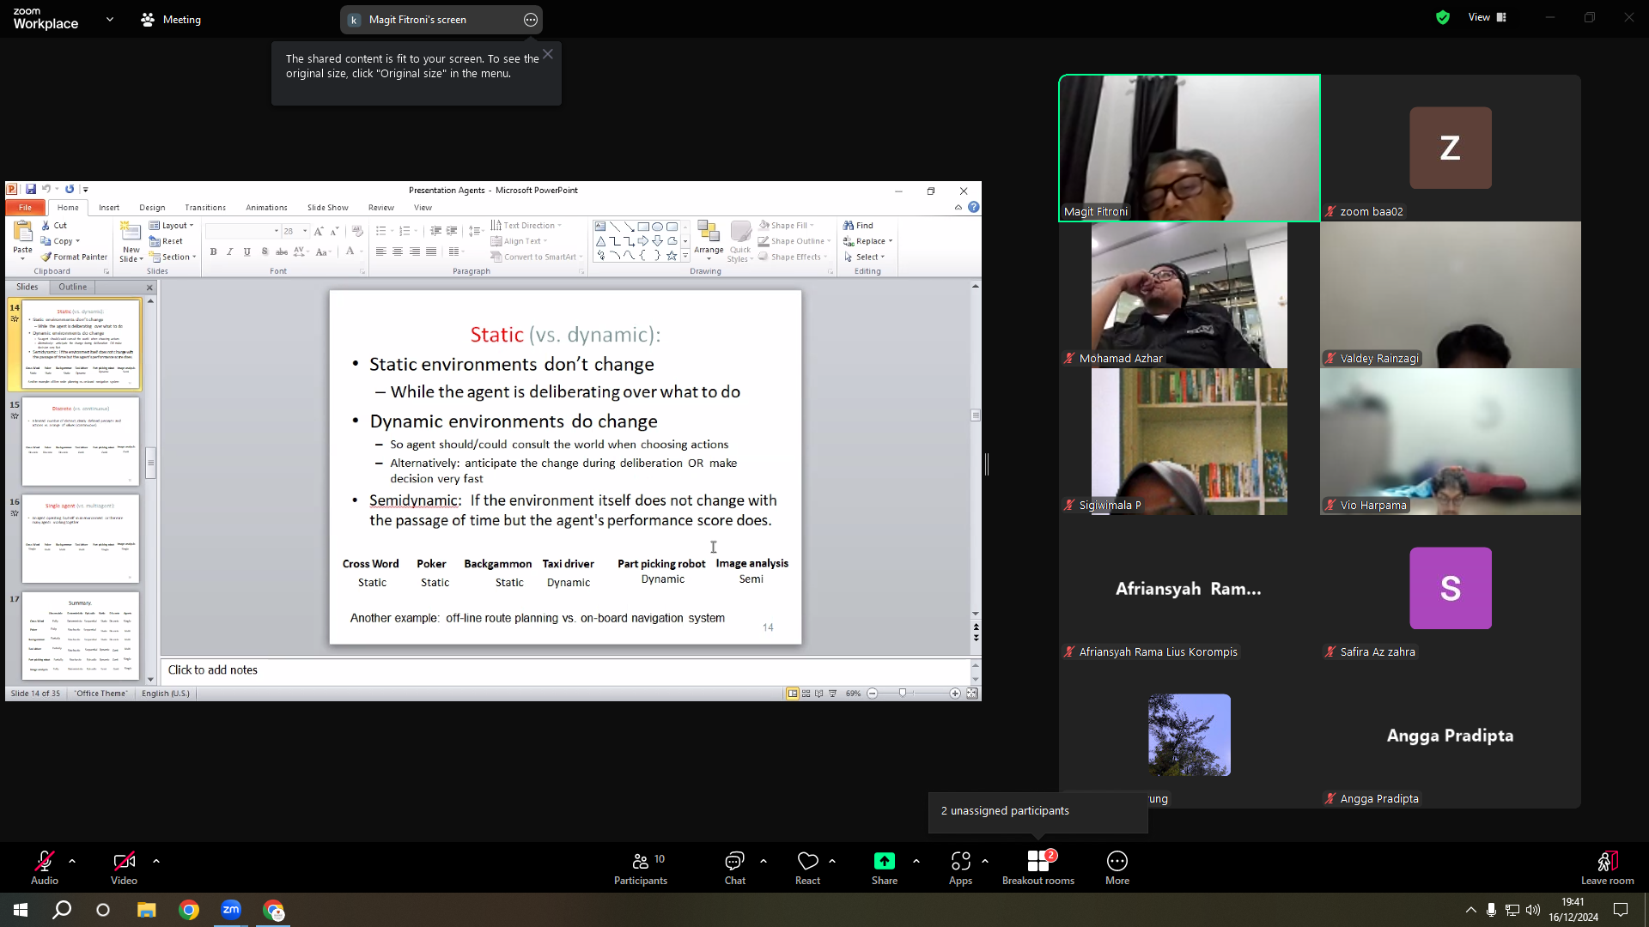The width and height of the screenshot is (1649, 927).
Task: Click the Normal view icon in status bar
Action: click(793, 694)
